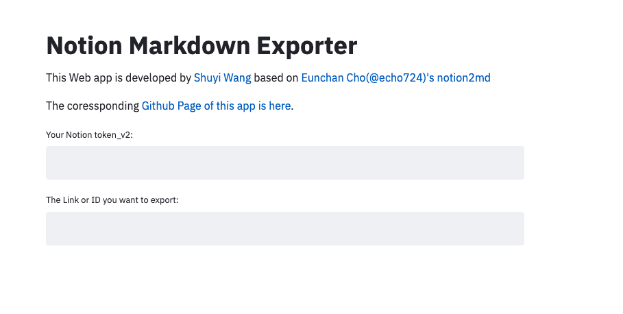Open Eunchan Cho's notion2md link

click(x=395, y=77)
